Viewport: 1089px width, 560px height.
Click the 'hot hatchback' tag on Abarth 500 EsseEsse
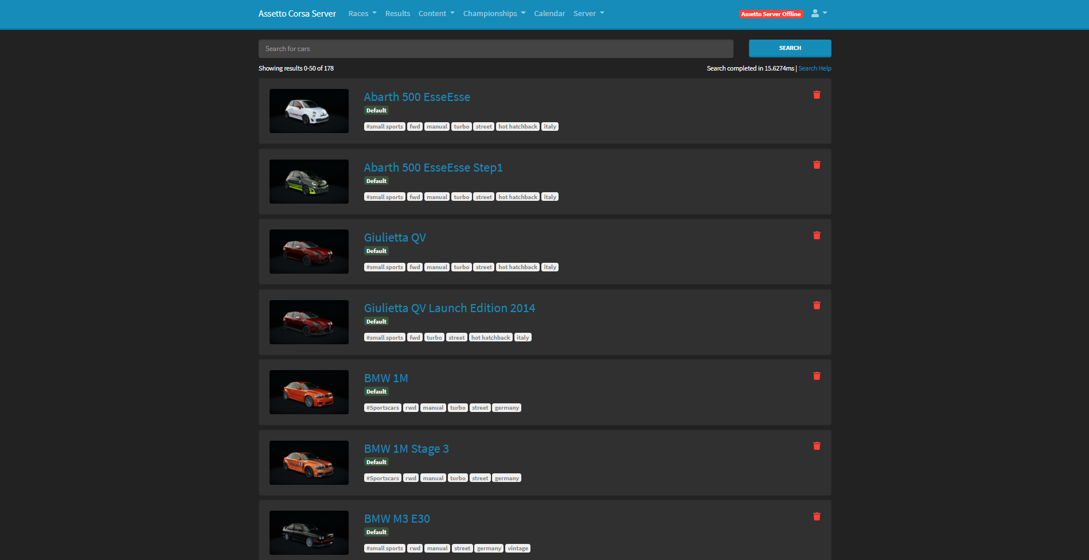[x=518, y=127]
